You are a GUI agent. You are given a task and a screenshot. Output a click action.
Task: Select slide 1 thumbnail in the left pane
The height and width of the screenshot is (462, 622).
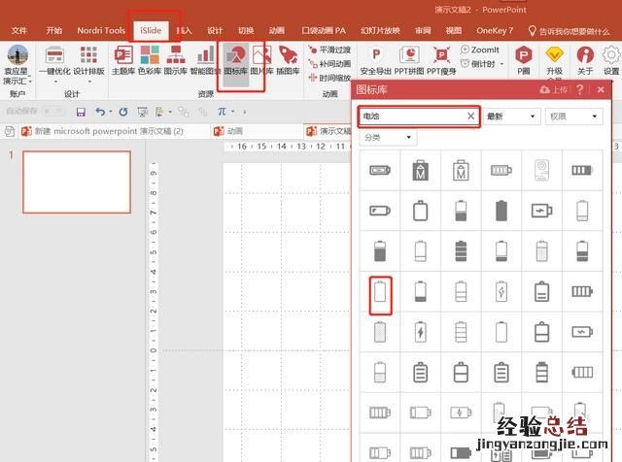coord(76,181)
